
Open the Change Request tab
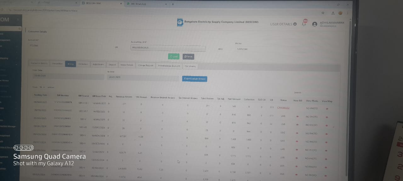tap(145, 65)
